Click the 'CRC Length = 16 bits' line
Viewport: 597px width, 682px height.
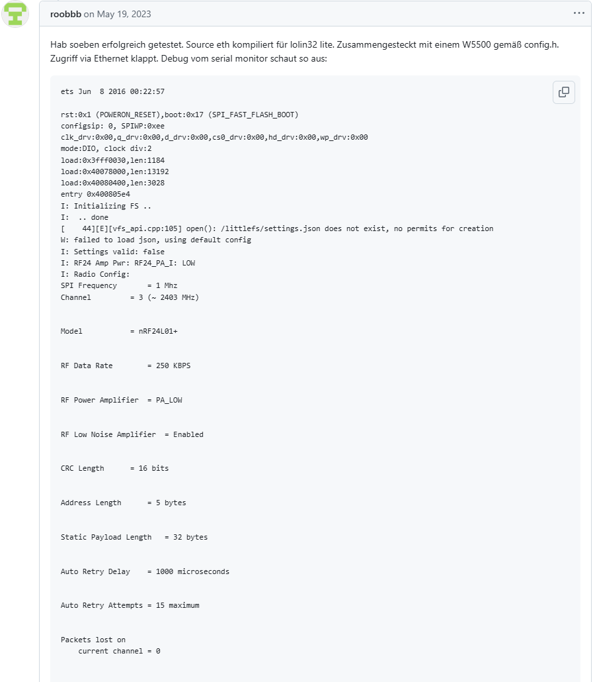point(114,468)
